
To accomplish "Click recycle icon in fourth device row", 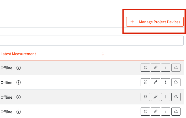I will point(176,112).
